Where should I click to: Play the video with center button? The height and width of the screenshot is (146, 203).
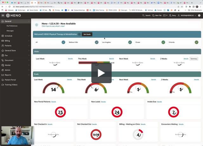pyautogui.click(x=101, y=73)
